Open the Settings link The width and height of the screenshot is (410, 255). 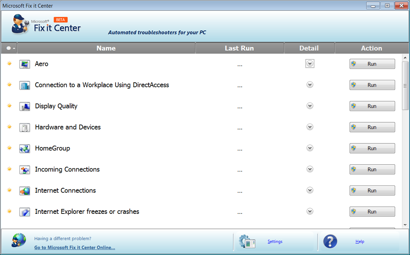[x=275, y=241]
